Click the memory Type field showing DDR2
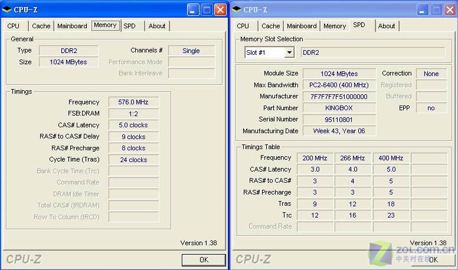 coord(68,51)
